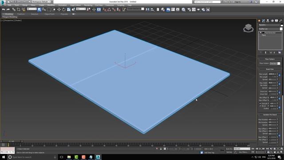This screenshot has width=284, height=160.
Task: Toggle the Extrude H checkbox
Action: [260, 104]
